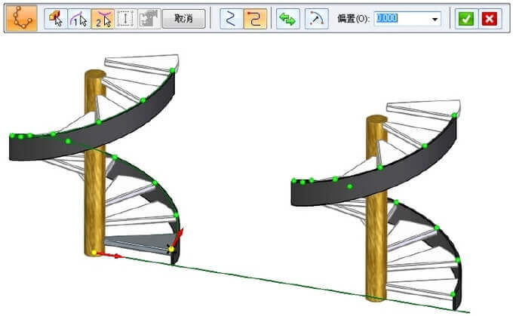Click the green point atop right staircase rail

pyautogui.click(x=454, y=115)
